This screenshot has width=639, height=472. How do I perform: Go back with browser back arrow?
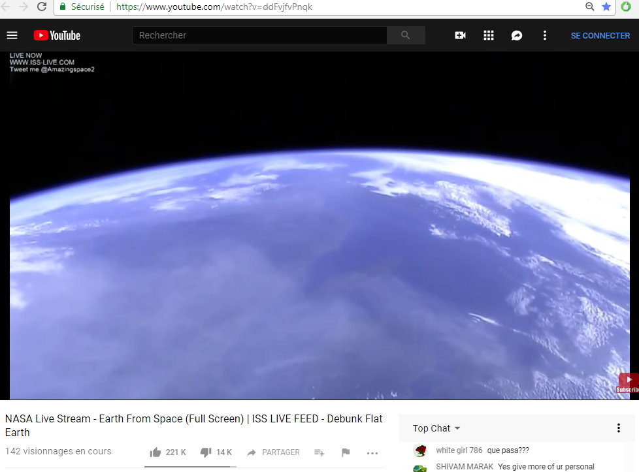(x=6, y=7)
